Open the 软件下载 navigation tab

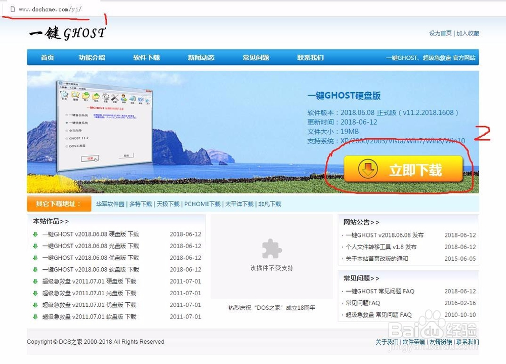[x=147, y=58]
